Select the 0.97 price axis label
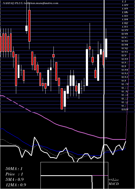Image resolution: width=135 pixels, height=189 pixels. click(x=125, y=38)
